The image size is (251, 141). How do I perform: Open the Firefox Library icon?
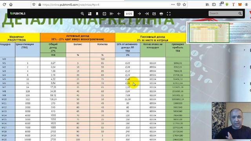click(x=207, y=5)
